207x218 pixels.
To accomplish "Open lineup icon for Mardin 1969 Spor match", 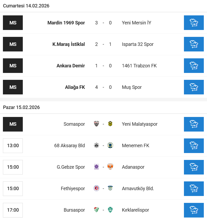I will coord(194,23).
